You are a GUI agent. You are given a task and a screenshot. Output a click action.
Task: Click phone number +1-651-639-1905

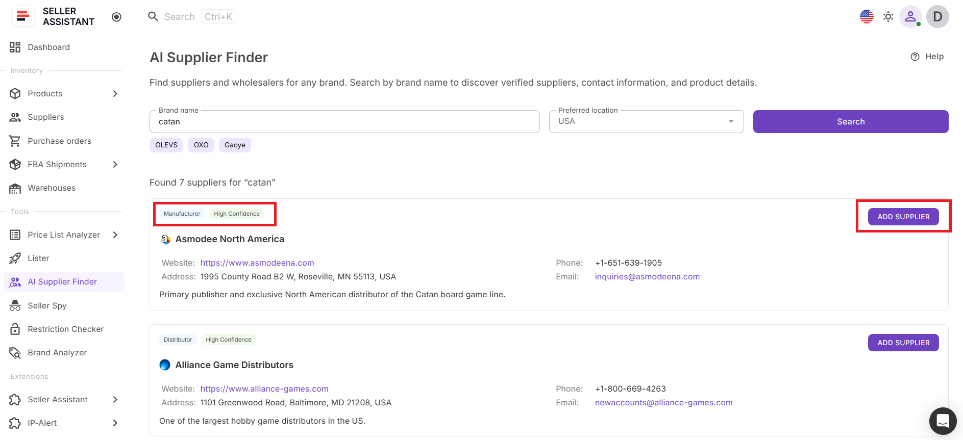(x=628, y=263)
